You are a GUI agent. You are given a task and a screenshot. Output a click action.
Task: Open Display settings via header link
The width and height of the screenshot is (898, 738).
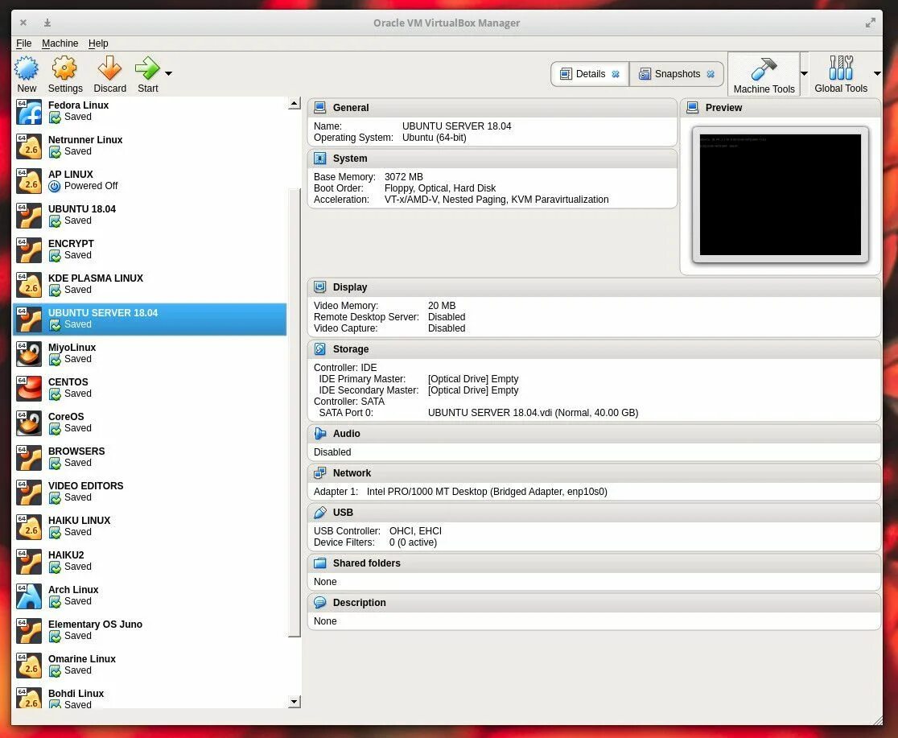(350, 287)
